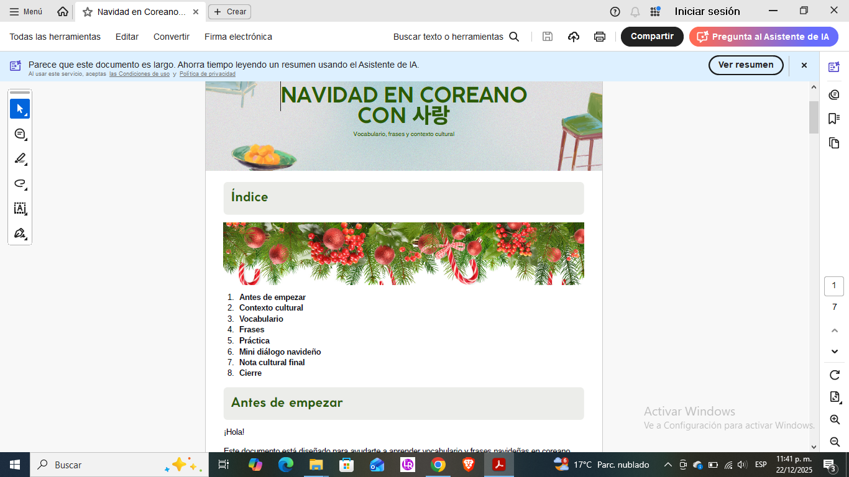Open las Condiciones de uso link
849x477 pixels.
(139, 74)
